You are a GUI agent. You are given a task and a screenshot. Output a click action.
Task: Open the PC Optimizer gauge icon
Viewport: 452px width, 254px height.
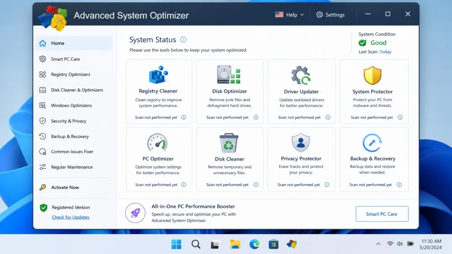(157, 142)
